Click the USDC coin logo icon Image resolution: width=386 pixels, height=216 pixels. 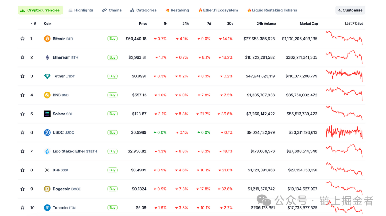click(x=47, y=132)
